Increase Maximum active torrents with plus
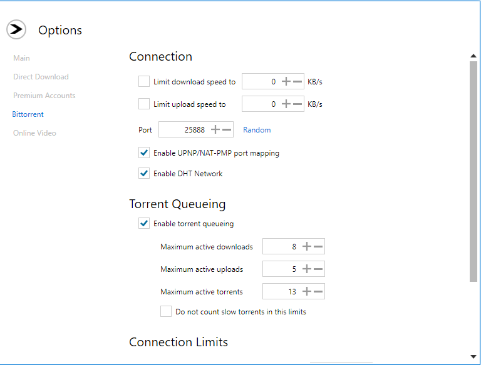 point(307,291)
